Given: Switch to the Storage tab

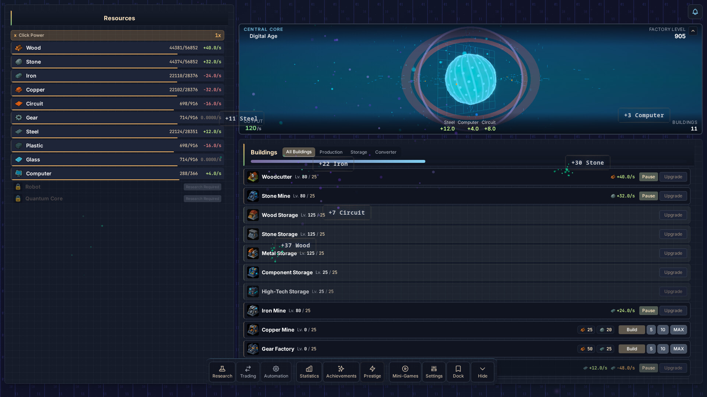Looking at the screenshot, I should (359, 152).
